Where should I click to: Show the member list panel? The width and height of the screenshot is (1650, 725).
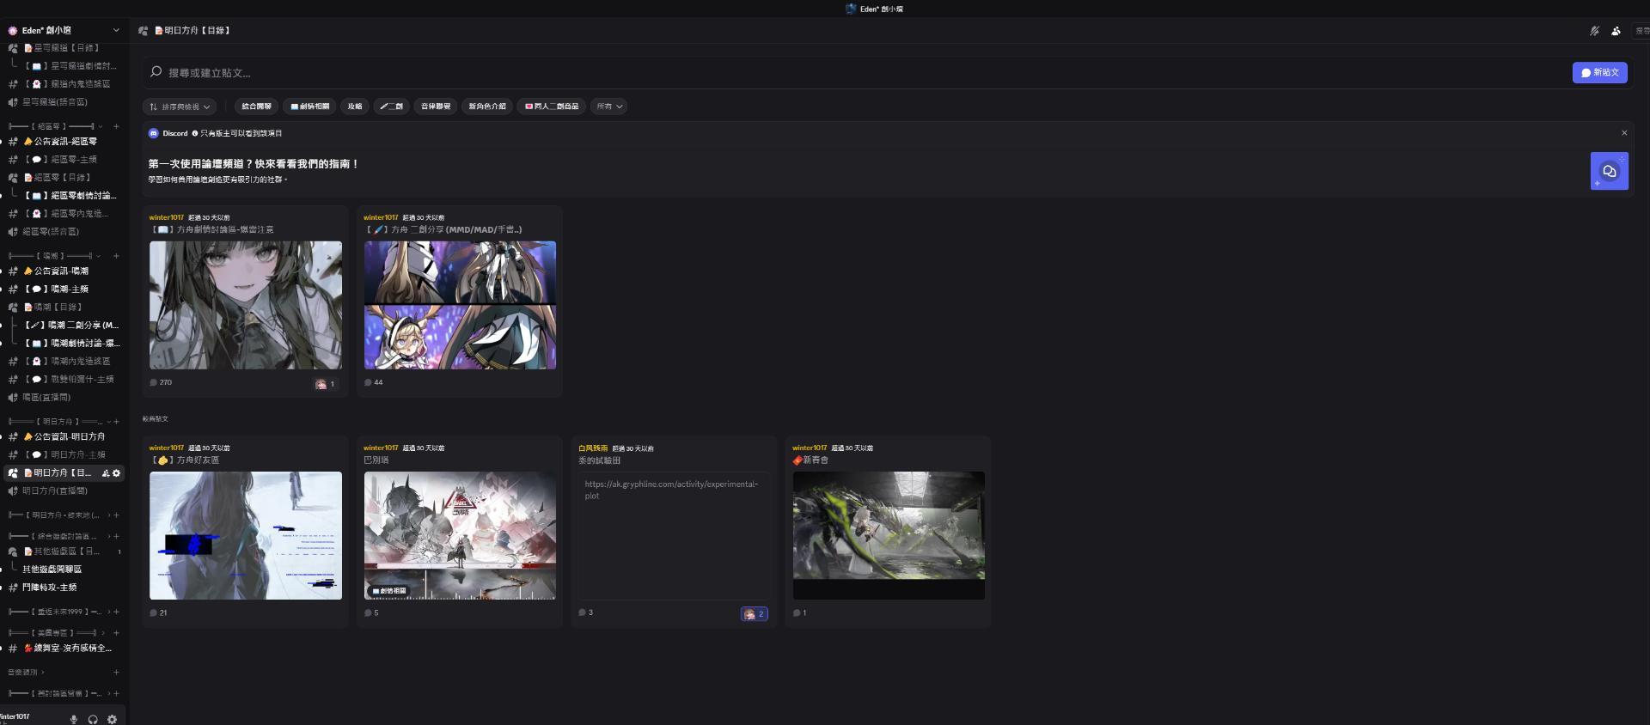pyautogui.click(x=1616, y=31)
